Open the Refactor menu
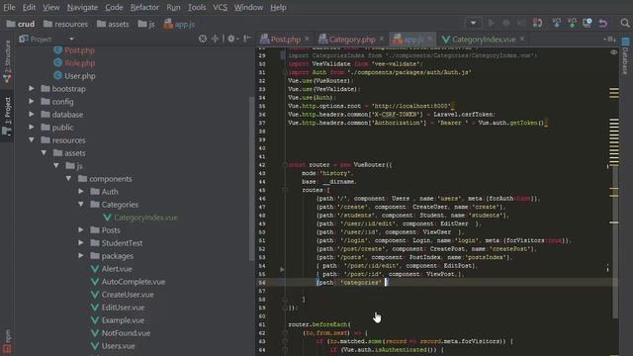This screenshot has height=356, width=633. (144, 7)
